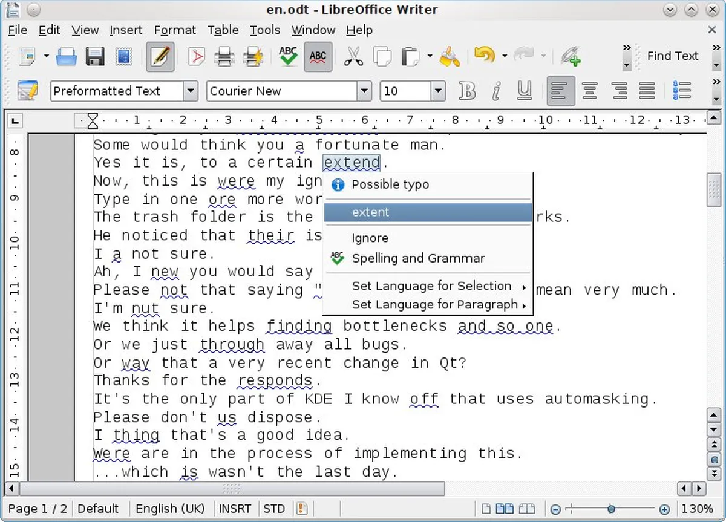Image resolution: width=726 pixels, height=522 pixels.
Task: Open the Insert menu
Action: tap(126, 30)
